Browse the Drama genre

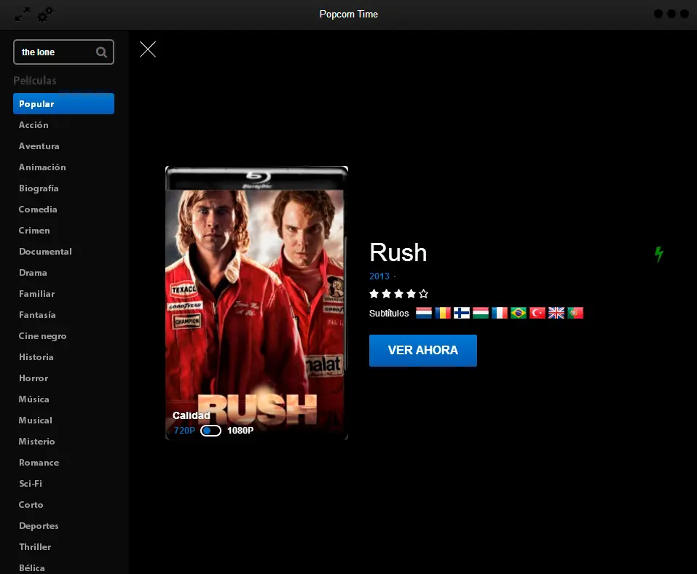(x=33, y=273)
